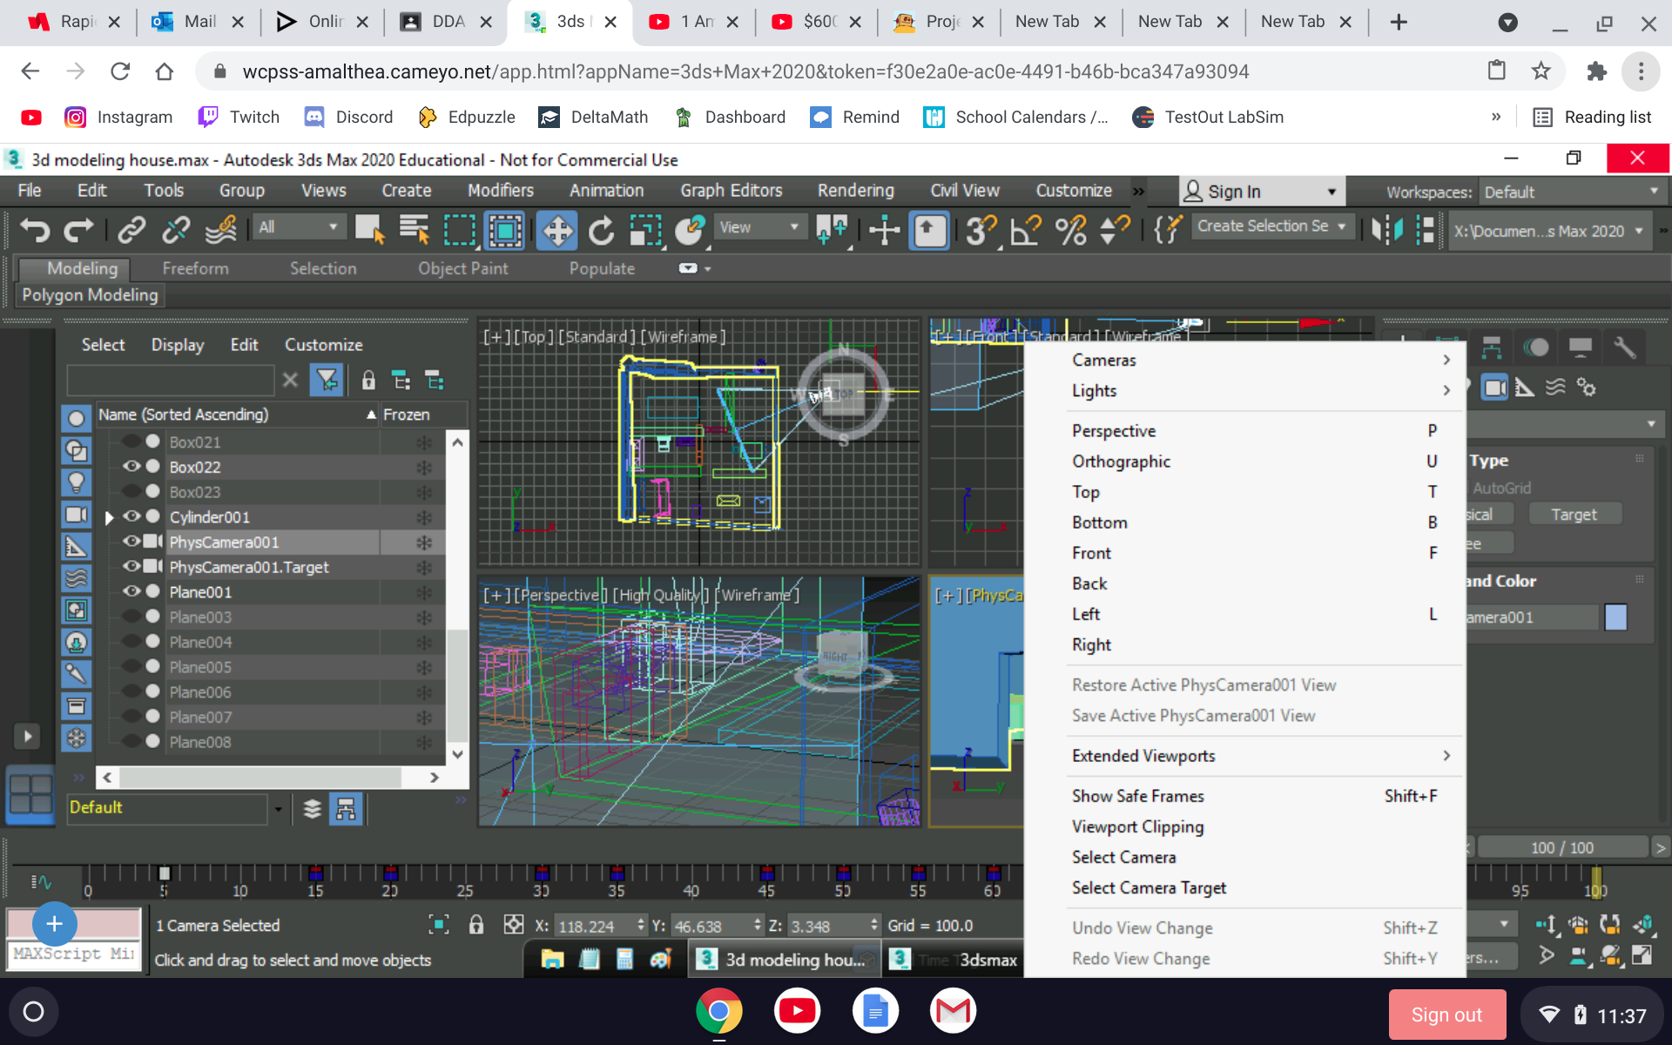Choose Perspective in viewport menu
The width and height of the screenshot is (1672, 1045).
click(x=1260, y=431)
